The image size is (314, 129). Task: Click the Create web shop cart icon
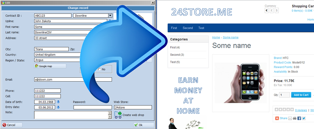click(118, 115)
